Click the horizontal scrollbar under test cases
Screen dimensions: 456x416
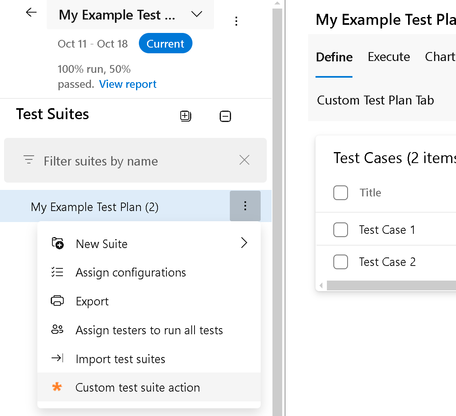coord(390,286)
